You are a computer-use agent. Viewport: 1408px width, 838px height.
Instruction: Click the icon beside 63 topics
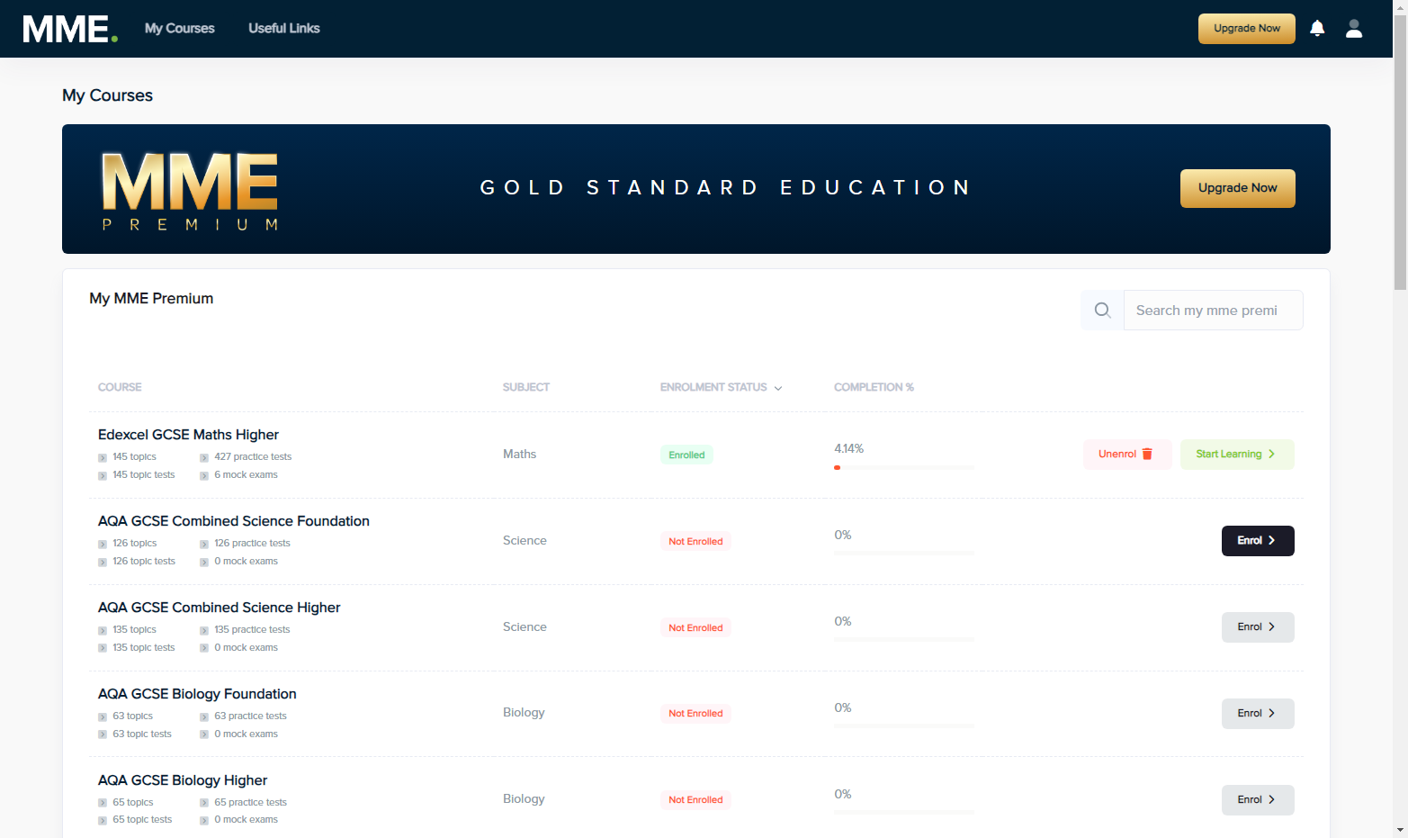point(103,717)
